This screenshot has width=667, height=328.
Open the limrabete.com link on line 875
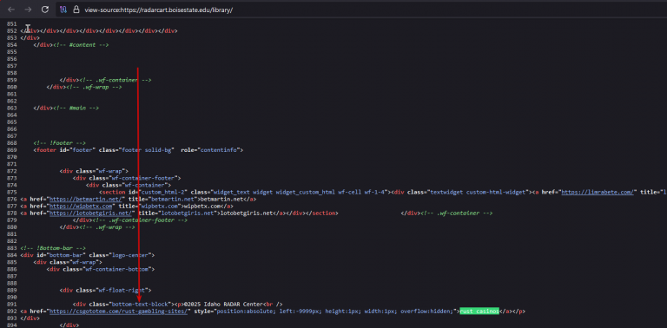[x=598, y=192]
